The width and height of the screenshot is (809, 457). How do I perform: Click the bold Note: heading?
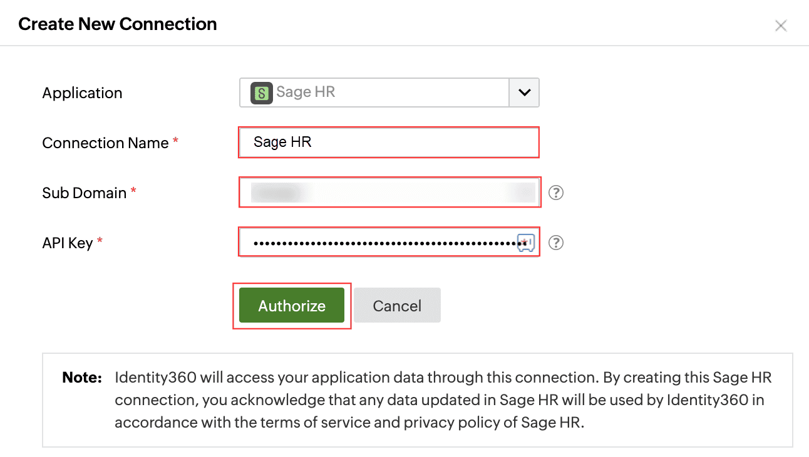(x=82, y=378)
